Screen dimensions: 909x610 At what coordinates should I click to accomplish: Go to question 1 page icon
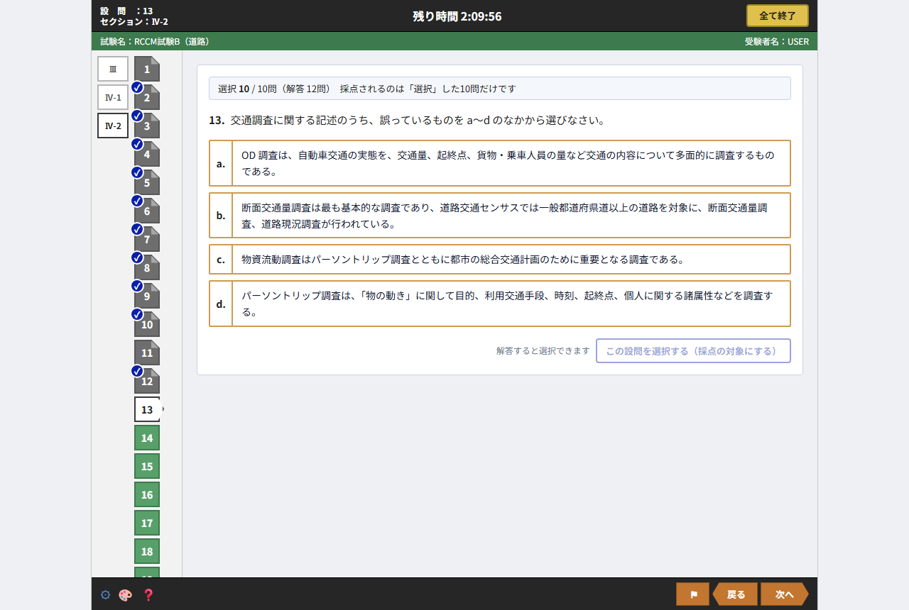147,69
